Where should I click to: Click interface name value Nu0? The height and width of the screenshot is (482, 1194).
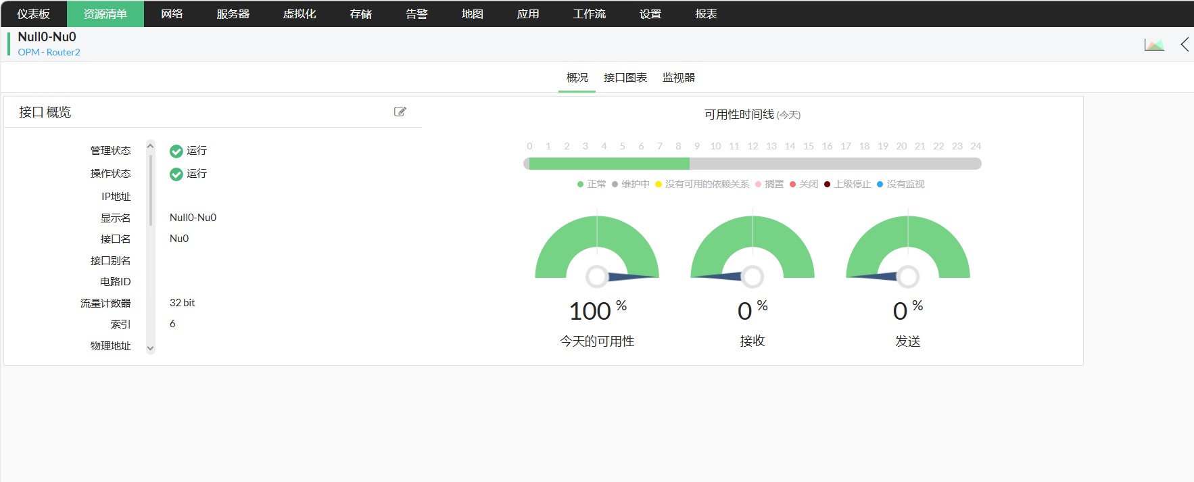[x=179, y=239]
